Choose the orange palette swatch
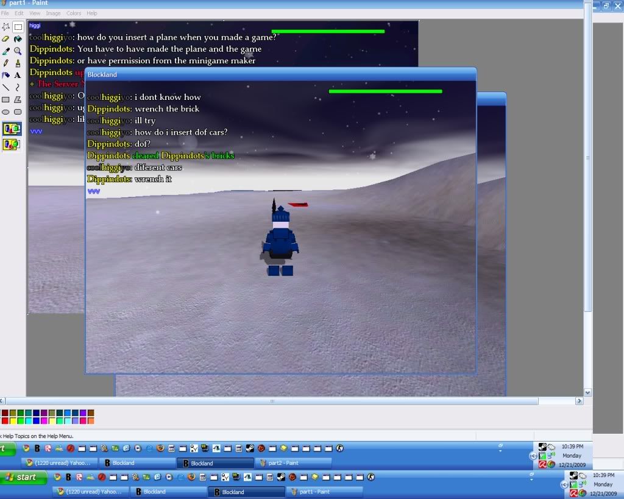Image resolution: width=624 pixels, height=499 pixels. 91,420
